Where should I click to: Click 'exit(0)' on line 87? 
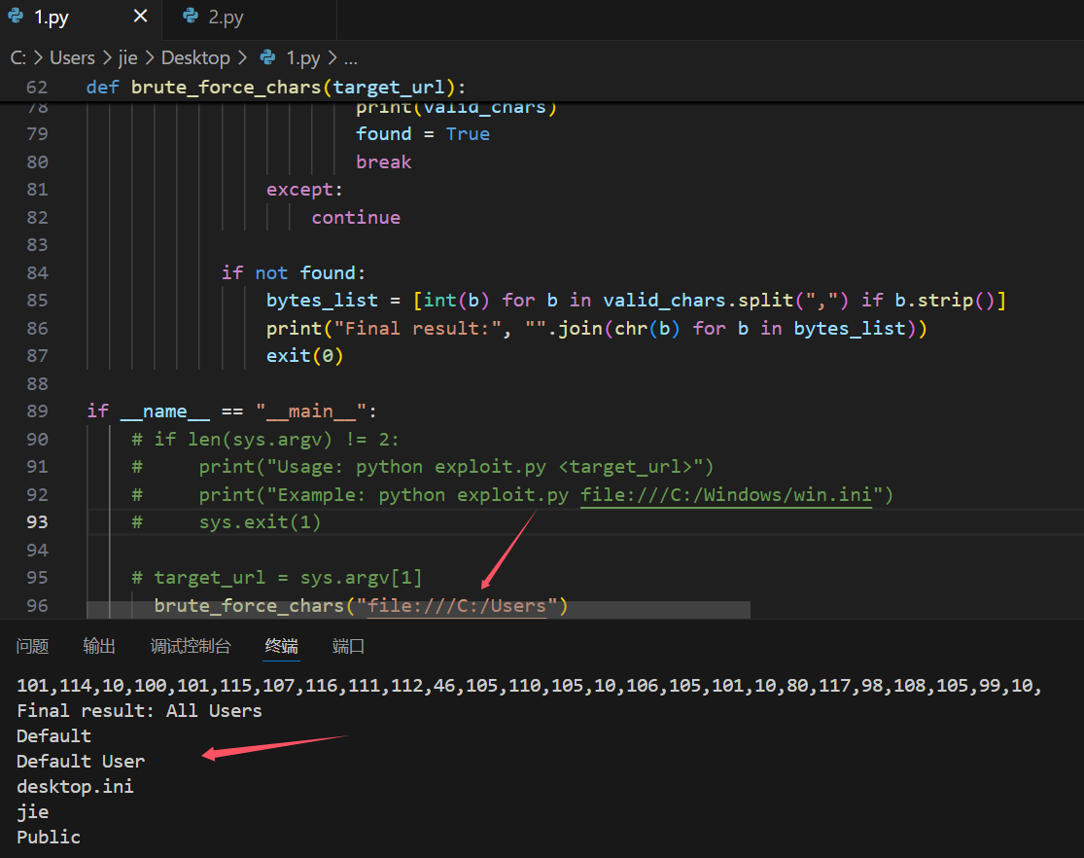pos(305,356)
